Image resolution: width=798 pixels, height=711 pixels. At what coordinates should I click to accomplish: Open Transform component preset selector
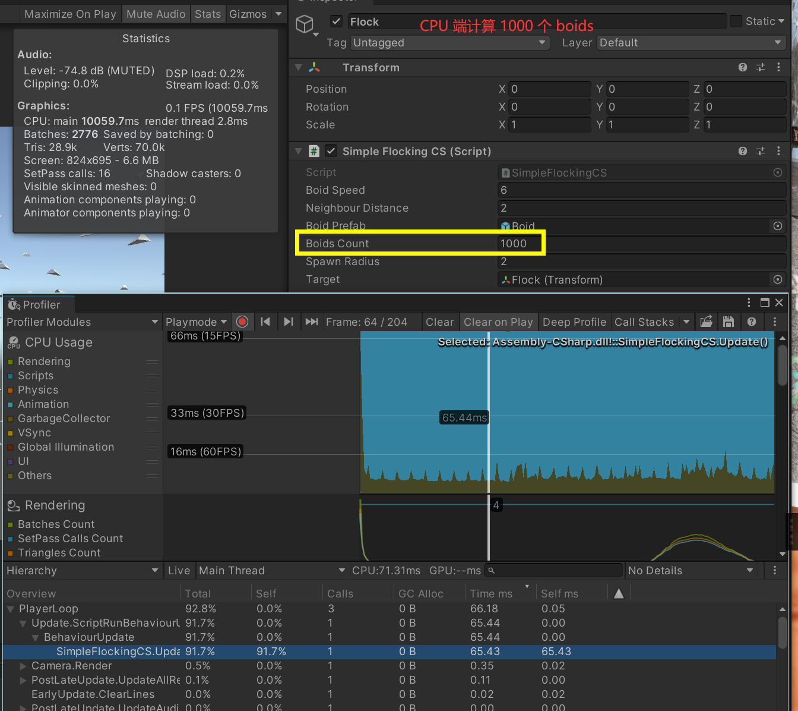click(x=761, y=67)
